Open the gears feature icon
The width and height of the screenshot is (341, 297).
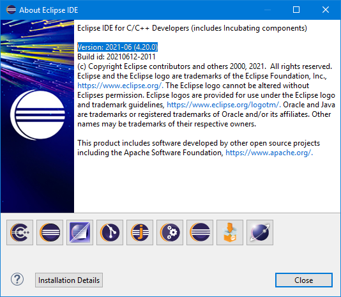(x=170, y=232)
